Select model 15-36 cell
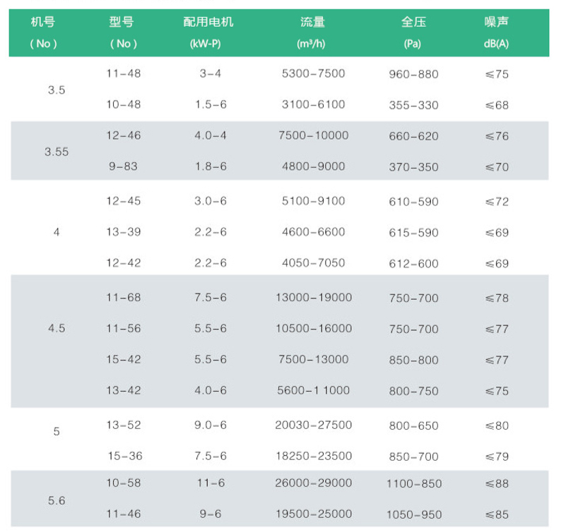The width and height of the screenshot is (561, 532). coord(124,456)
